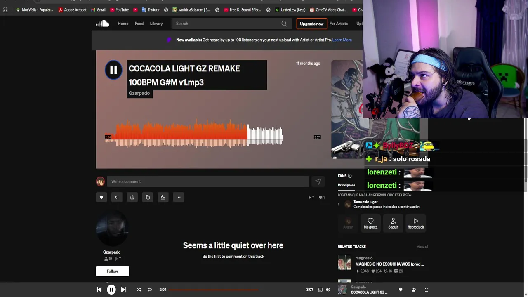Image resolution: width=528 pixels, height=297 pixels.
Task: Skip to the next track
Action: click(x=123, y=290)
